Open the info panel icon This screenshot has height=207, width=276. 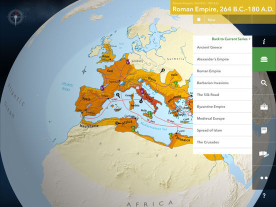click(x=264, y=41)
